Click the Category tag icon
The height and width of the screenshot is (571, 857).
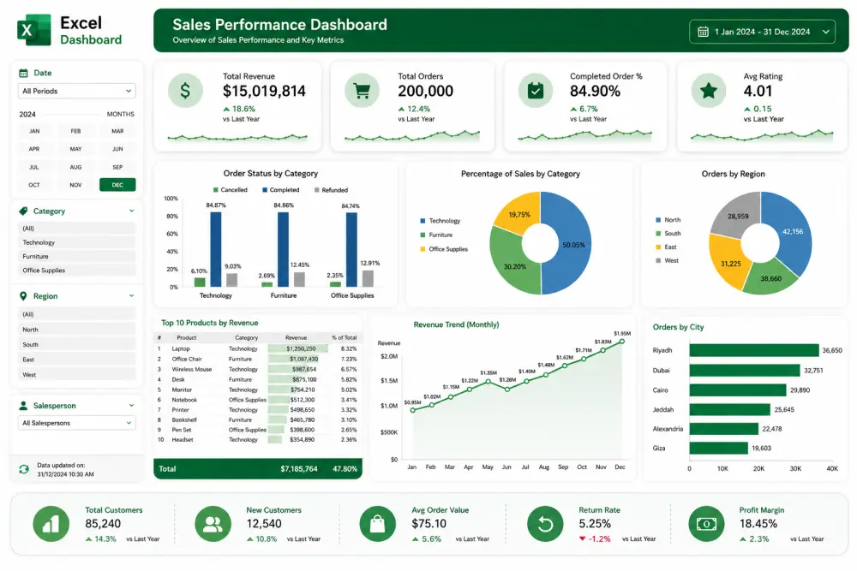23,211
